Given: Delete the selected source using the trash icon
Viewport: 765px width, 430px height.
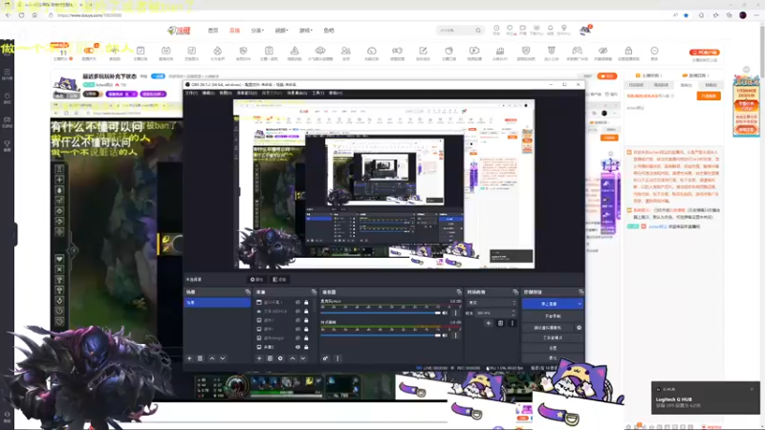Looking at the screenshot, I should pyautogui.click(x=270, y=358).
